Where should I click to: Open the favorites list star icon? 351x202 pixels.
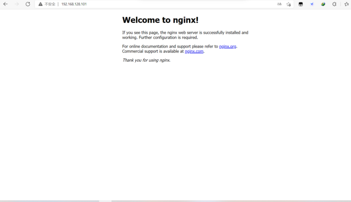tap(347, 4)
